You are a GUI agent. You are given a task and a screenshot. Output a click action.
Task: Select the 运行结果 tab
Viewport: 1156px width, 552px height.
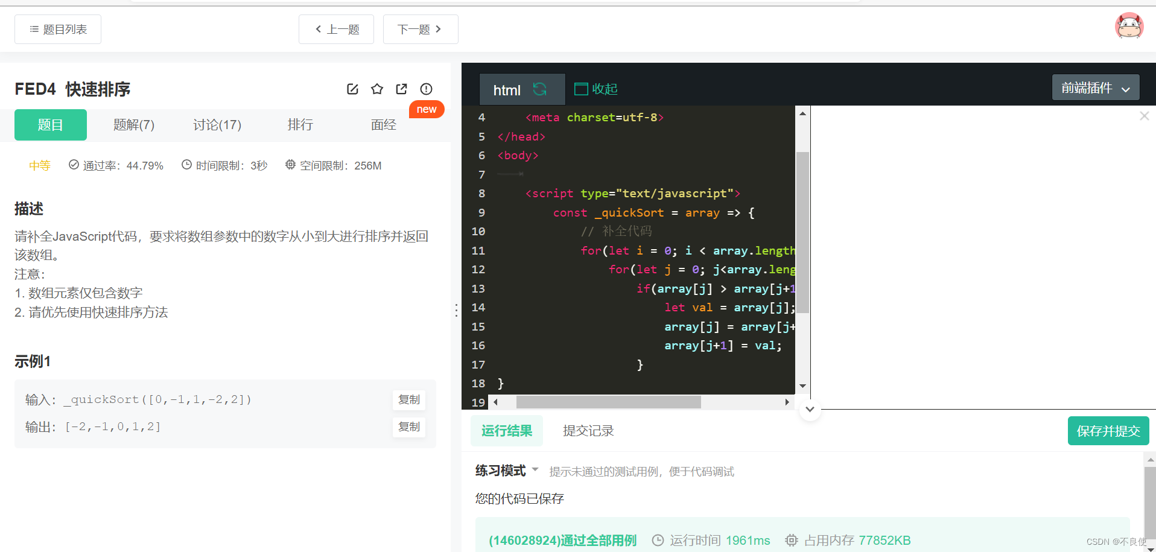[507, 431]
